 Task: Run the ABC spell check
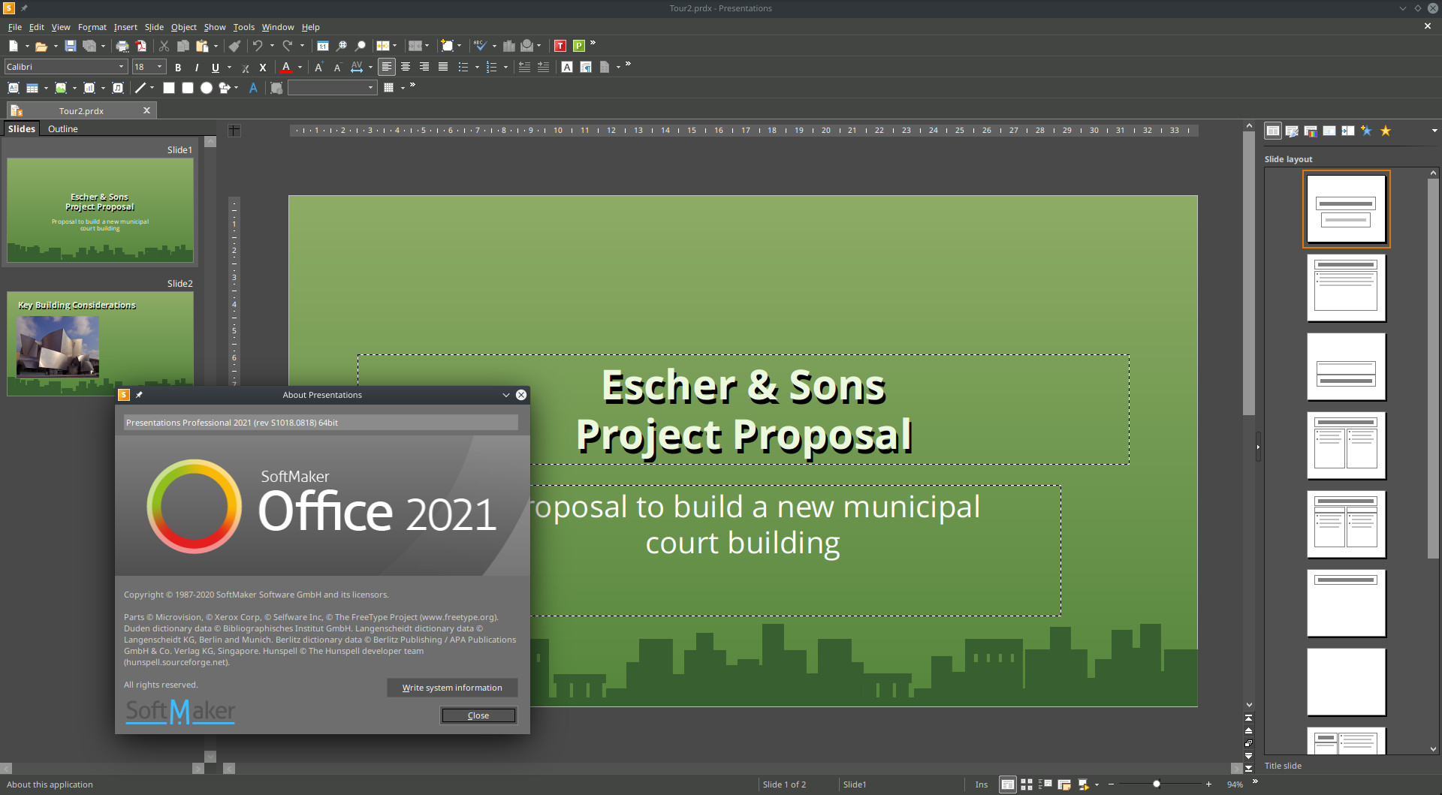pyautogui.click(x=480, y=46)
